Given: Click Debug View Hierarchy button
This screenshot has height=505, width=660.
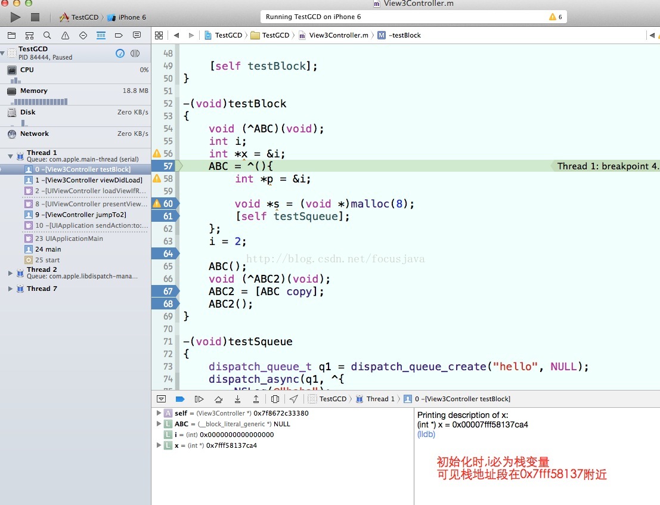Looking at the screenshot, I should tap(275, 399).
